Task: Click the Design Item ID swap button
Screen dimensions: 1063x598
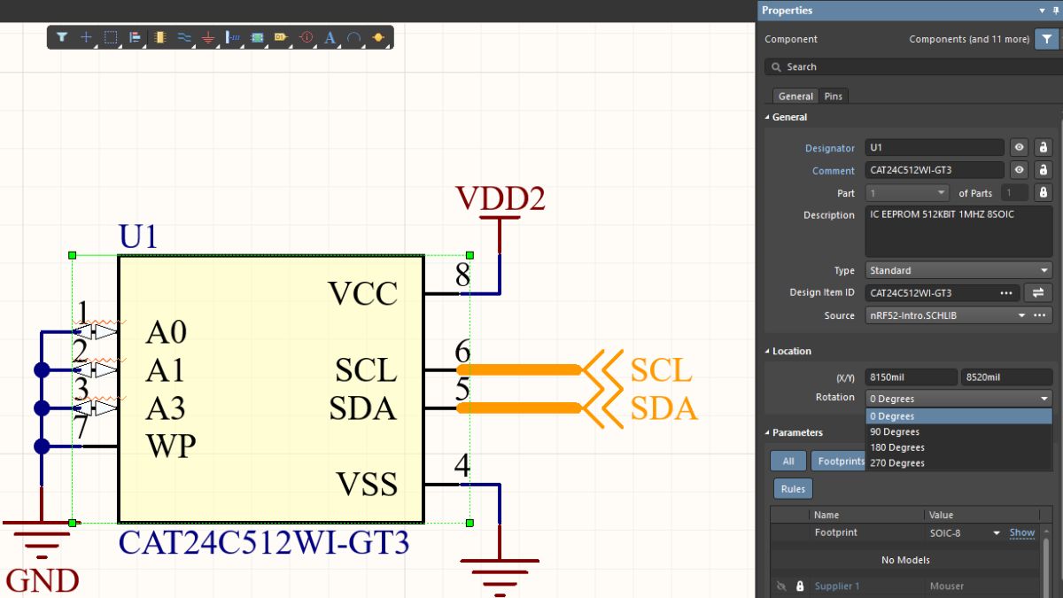Action: coord(1038,292)
